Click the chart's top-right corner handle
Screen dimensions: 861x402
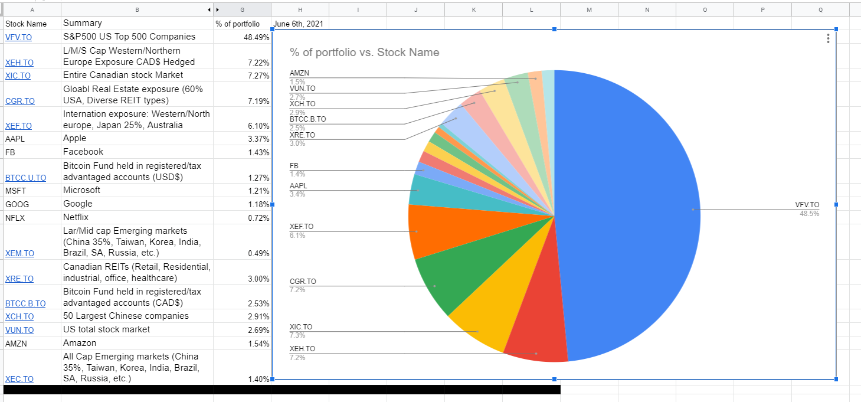click(x=836, y=30)
